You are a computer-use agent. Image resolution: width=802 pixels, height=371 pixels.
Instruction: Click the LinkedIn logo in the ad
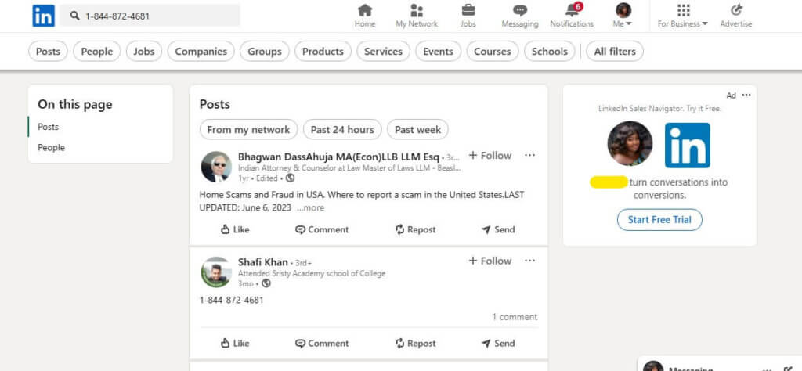click(688, 145)
